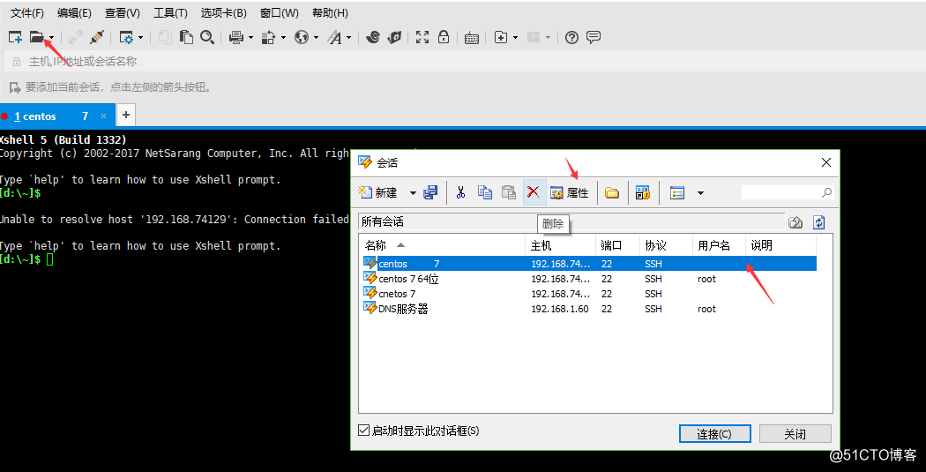Viewport: 926px width, 472px height.
Task: Open the 窗口(W) menu
Action: tap(280, 12)
